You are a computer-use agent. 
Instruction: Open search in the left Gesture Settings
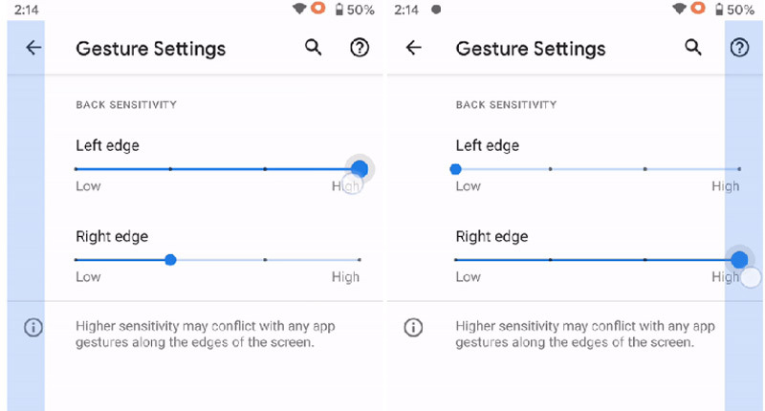tap(314, 47)
